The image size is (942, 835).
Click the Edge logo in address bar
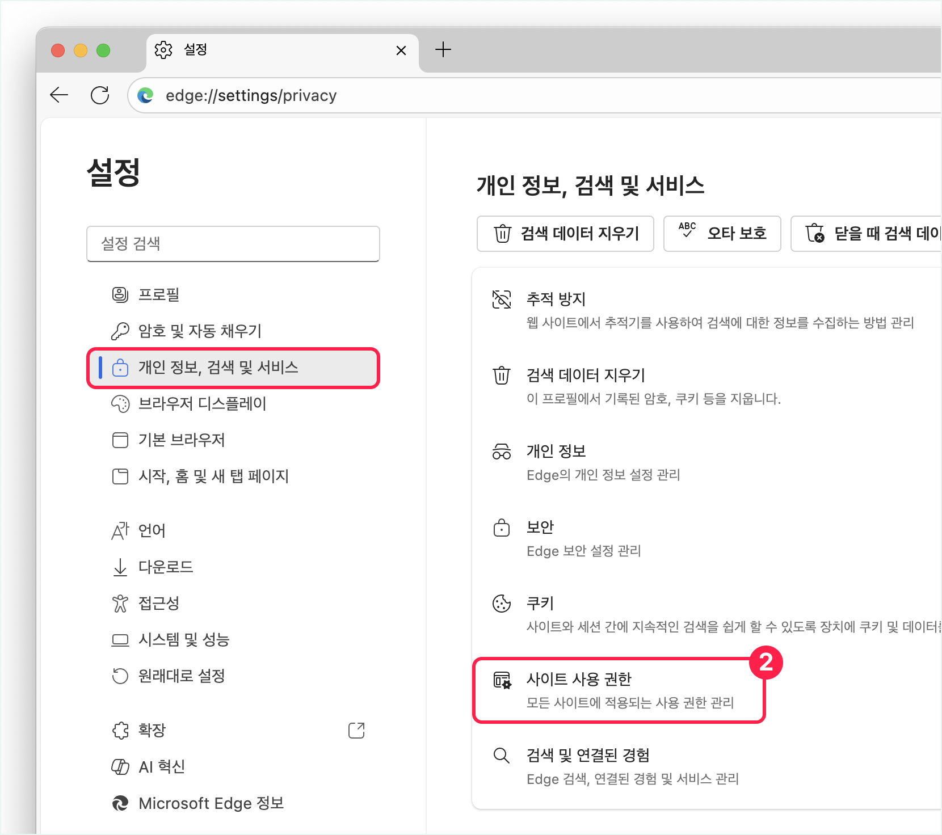pos(146,95)
